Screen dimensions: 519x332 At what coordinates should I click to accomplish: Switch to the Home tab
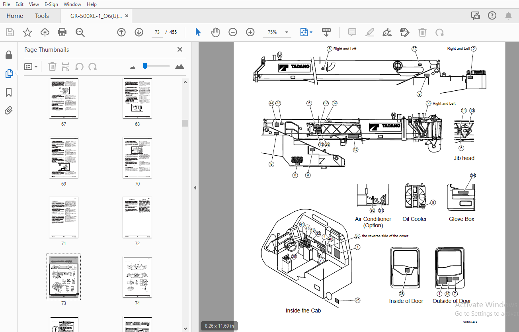point(15,16)
